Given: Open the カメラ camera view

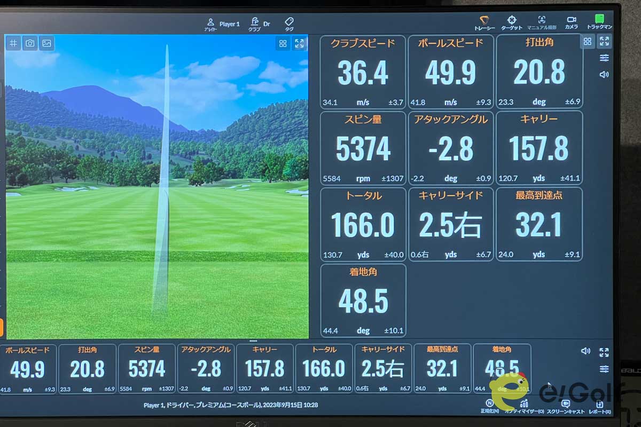Looking at the screenshot, I should click(572, 22).
